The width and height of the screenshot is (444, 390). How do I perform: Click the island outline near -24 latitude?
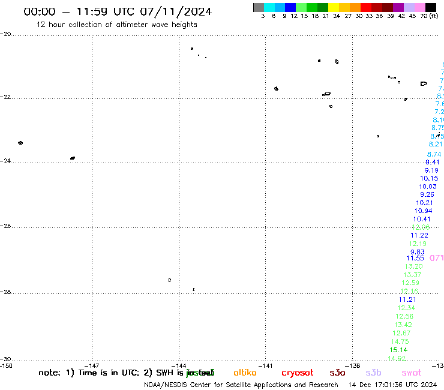[x=73, y=158]
